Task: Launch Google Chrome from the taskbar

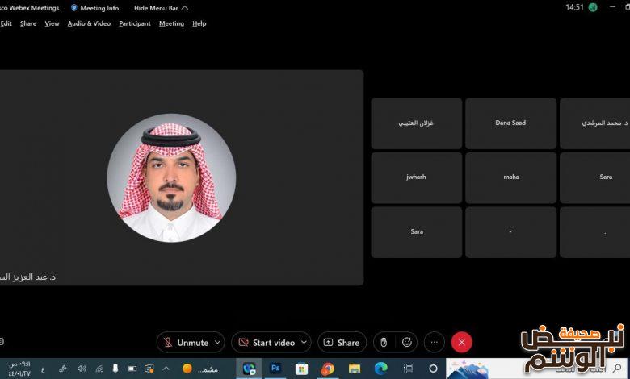Action: [x=327, y=369]
